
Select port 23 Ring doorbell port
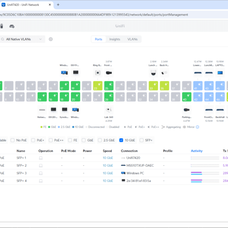(98, 86)
